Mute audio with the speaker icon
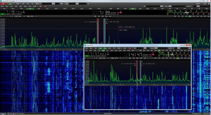This screenshot has width=211, height=115. [62, 4]
